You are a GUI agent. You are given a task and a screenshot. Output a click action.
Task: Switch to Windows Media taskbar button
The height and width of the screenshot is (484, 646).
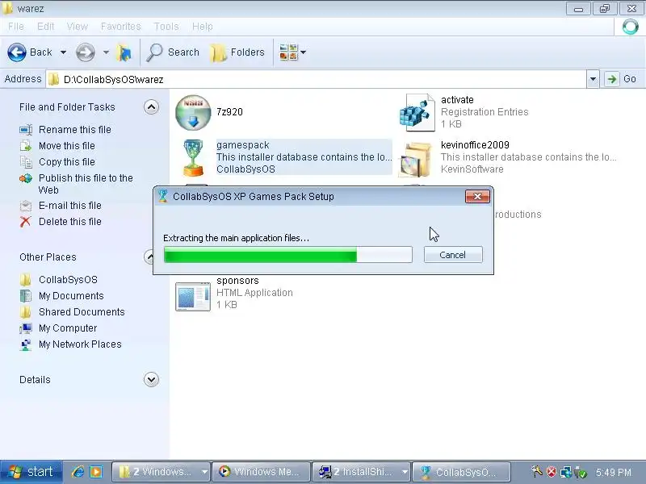tap(261, 472)
